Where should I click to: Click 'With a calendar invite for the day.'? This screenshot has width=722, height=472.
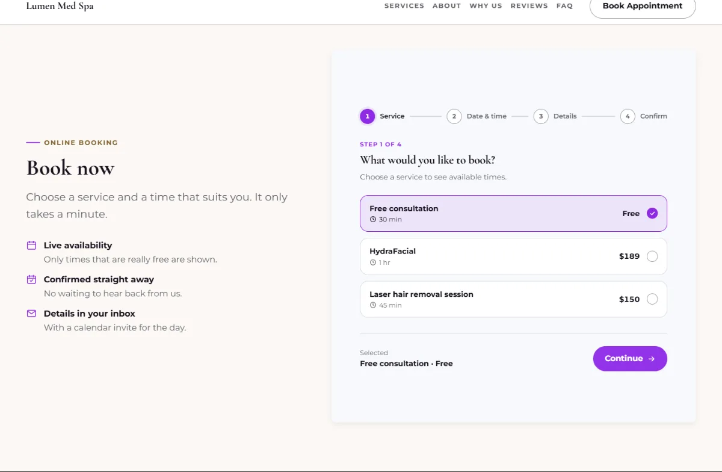[115, 328]
